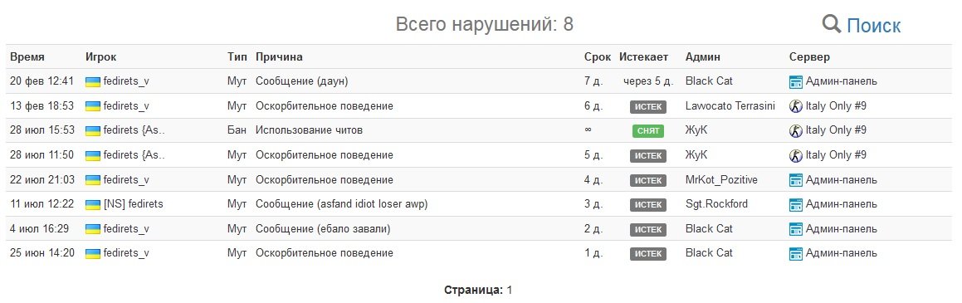Select admin Lawocato Terrasini

click(730, 105)
